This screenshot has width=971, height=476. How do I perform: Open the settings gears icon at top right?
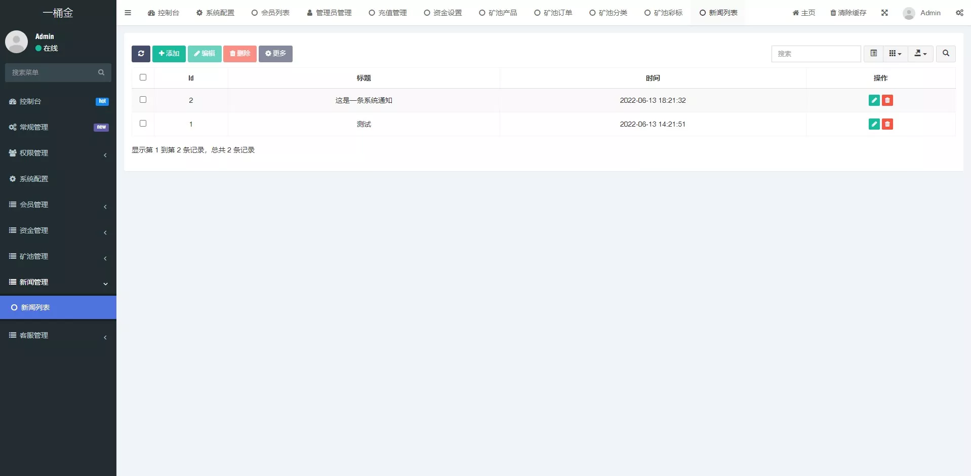(x=959, y=13)
